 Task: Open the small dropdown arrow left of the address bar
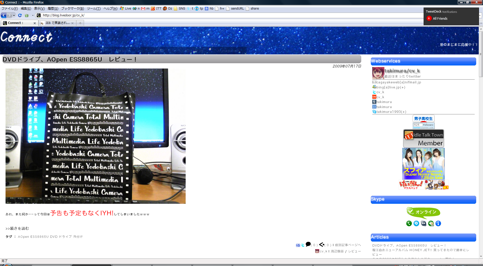[x=33, y=15]
